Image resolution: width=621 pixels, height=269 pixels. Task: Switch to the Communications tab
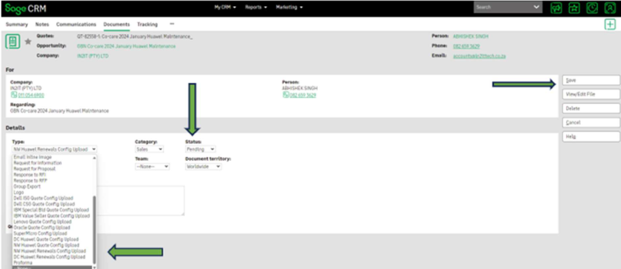click(x=76, y=24)
